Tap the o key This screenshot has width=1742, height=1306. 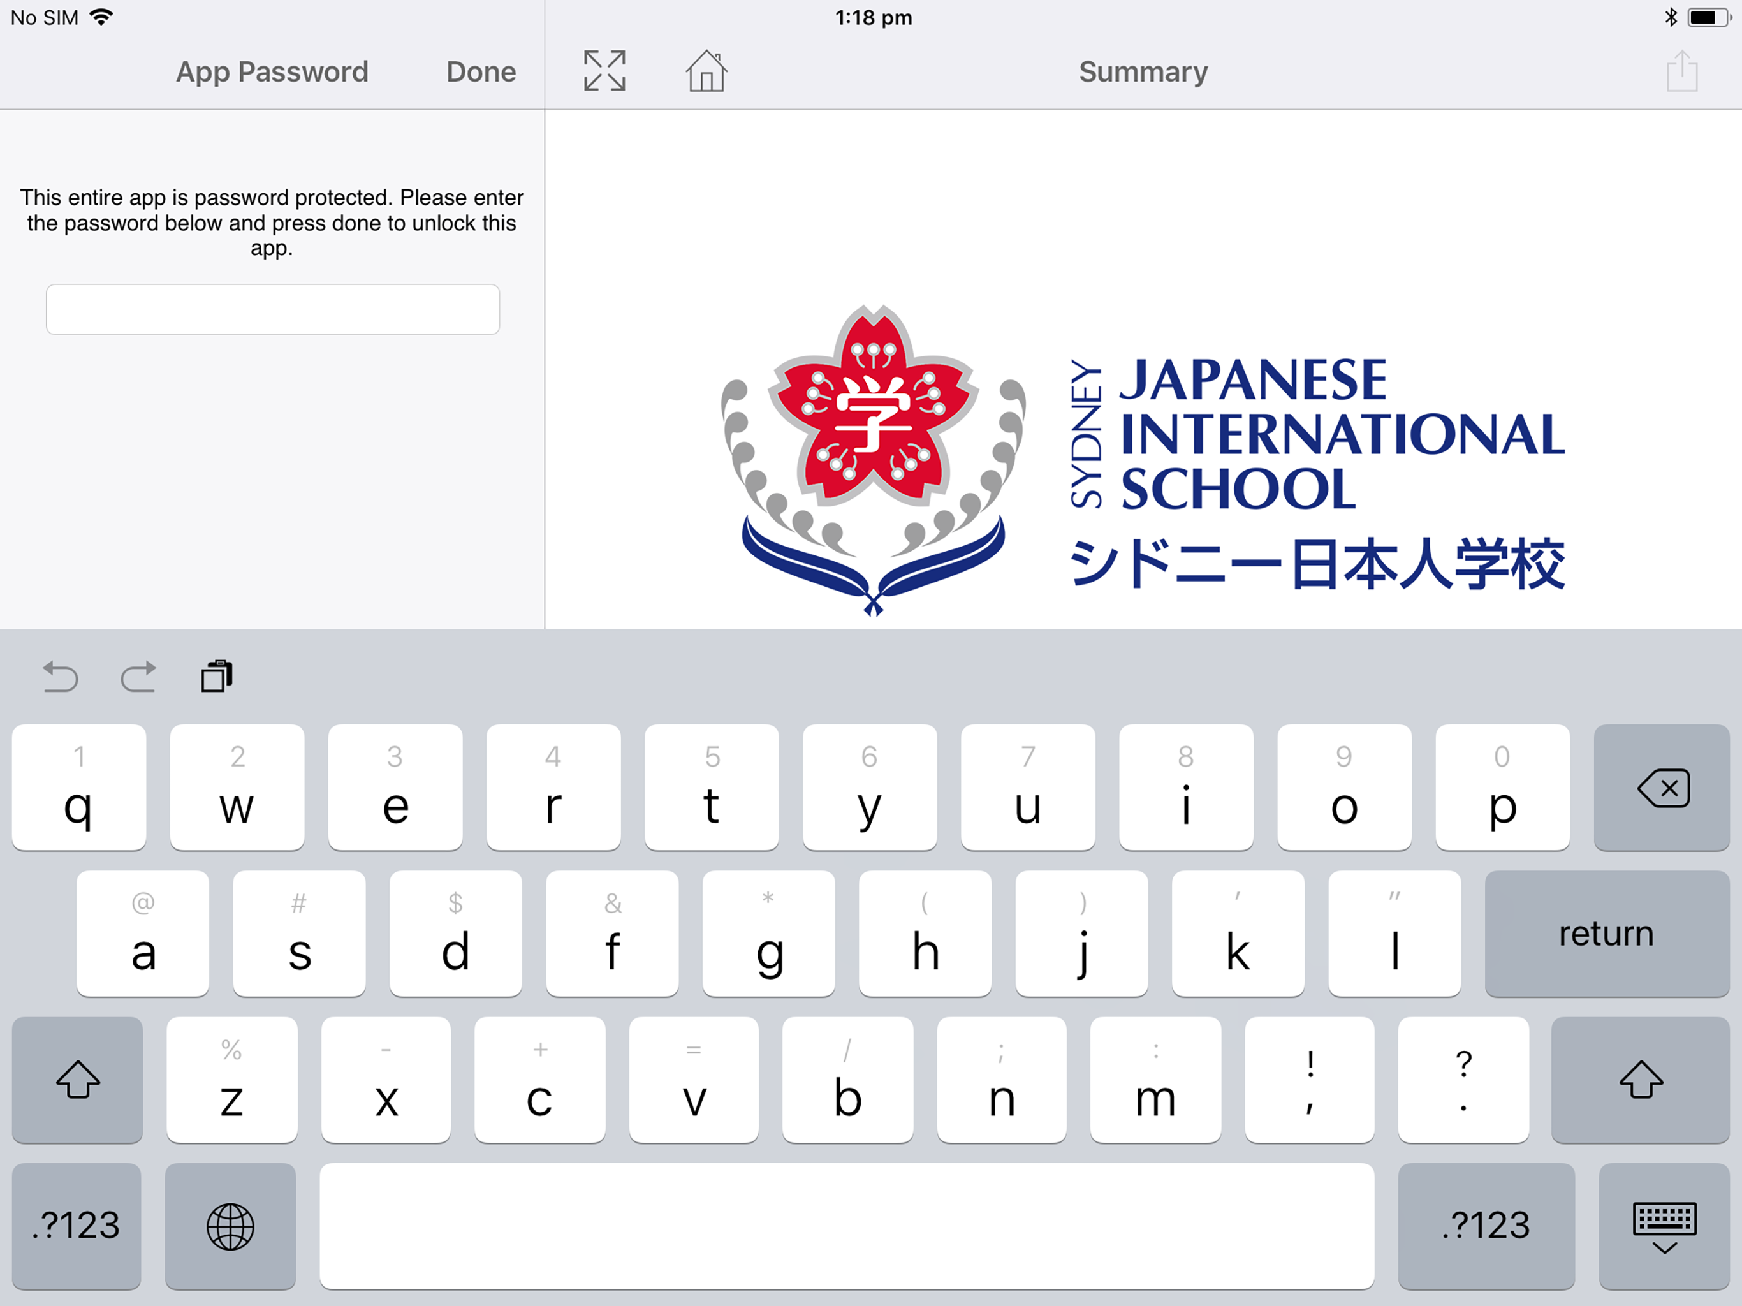[x=1345, y=788]
